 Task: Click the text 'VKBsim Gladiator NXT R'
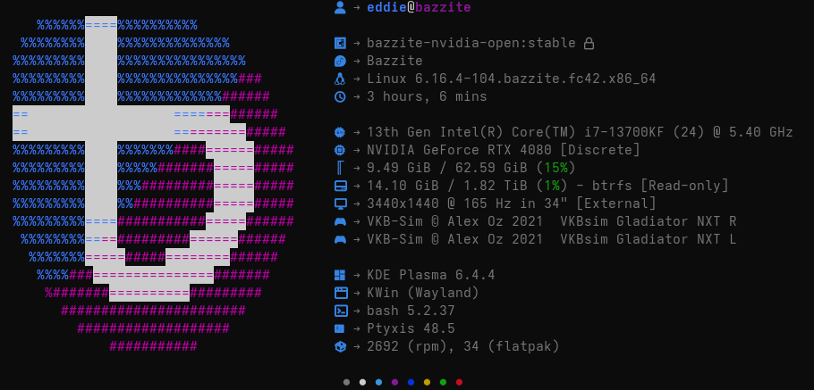tap(649, 221)
